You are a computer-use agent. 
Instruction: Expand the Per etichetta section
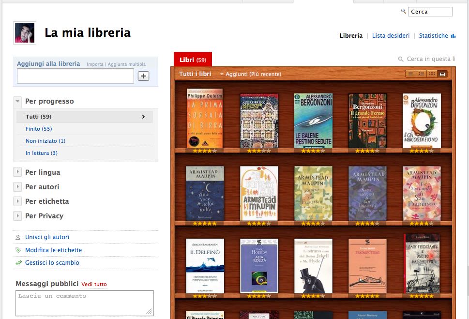[x=17, y=201]
